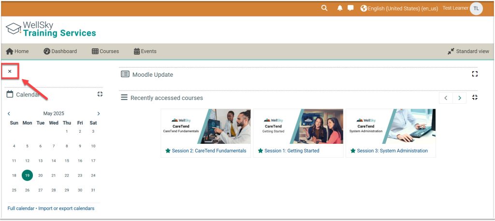The image size is (495, 221).
Task: Select day 15 in calendar
Action: point(67,161)
